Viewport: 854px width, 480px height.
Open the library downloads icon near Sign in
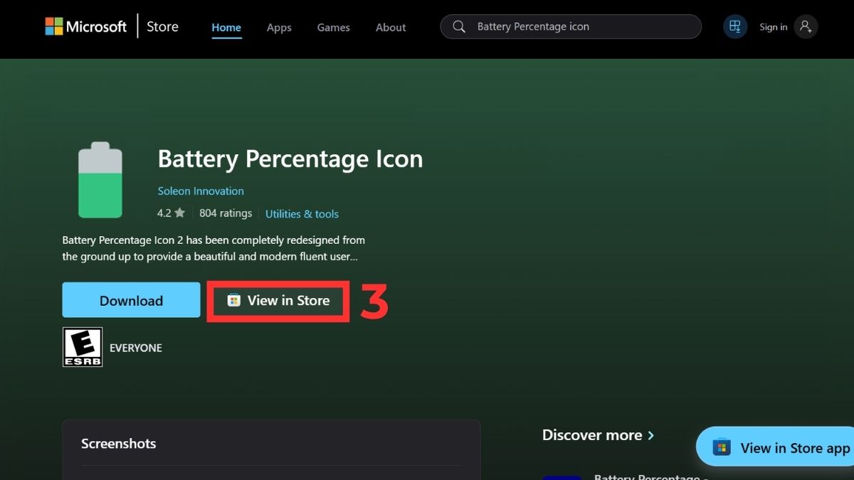(734, 26)
